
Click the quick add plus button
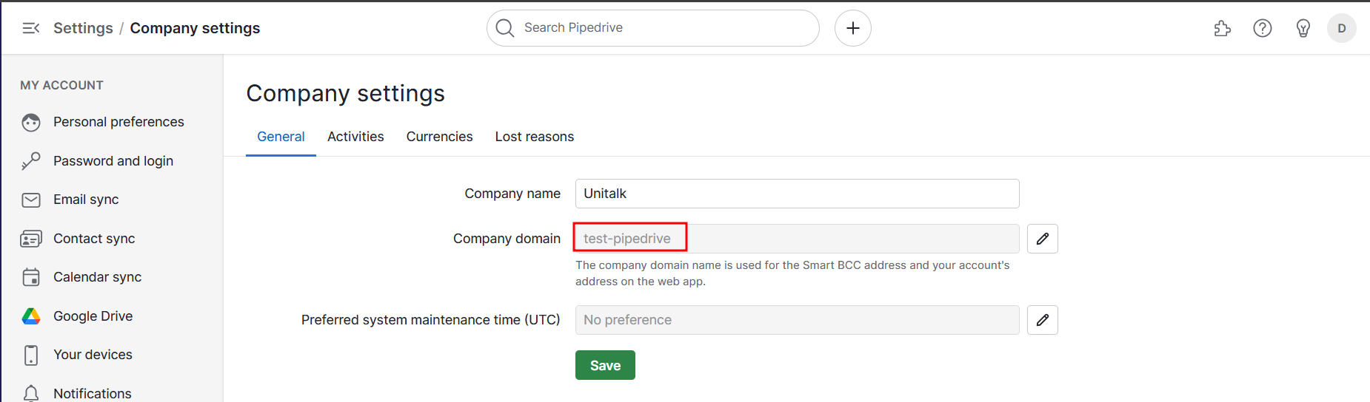852,28
